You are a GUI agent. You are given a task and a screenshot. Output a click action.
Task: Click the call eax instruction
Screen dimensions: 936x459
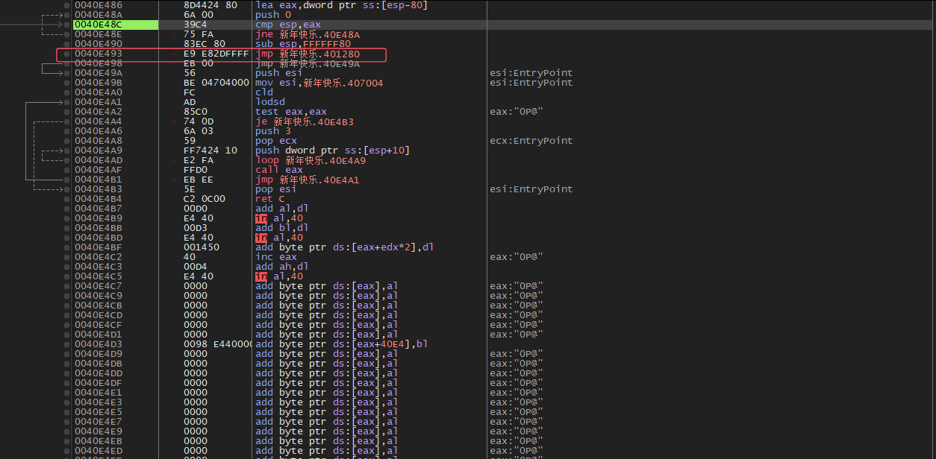279,170
